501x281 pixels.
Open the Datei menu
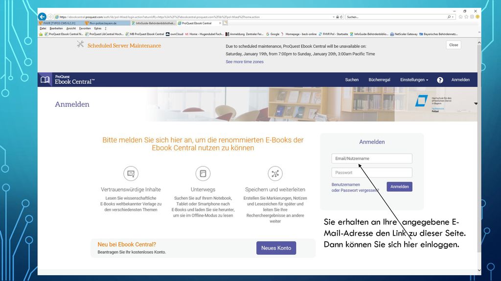pyautogui.click(x=43, y=28)
